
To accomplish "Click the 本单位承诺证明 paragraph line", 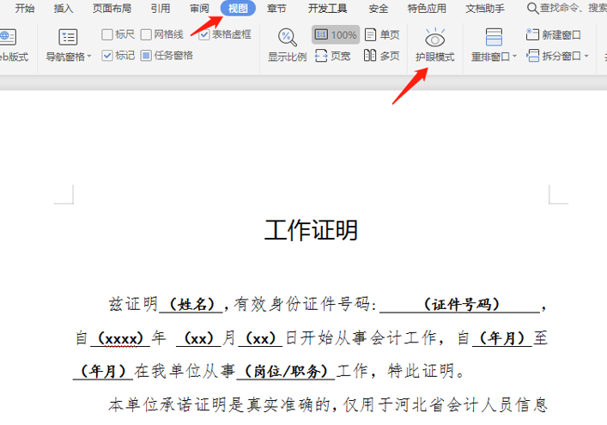I will point(328,405).
